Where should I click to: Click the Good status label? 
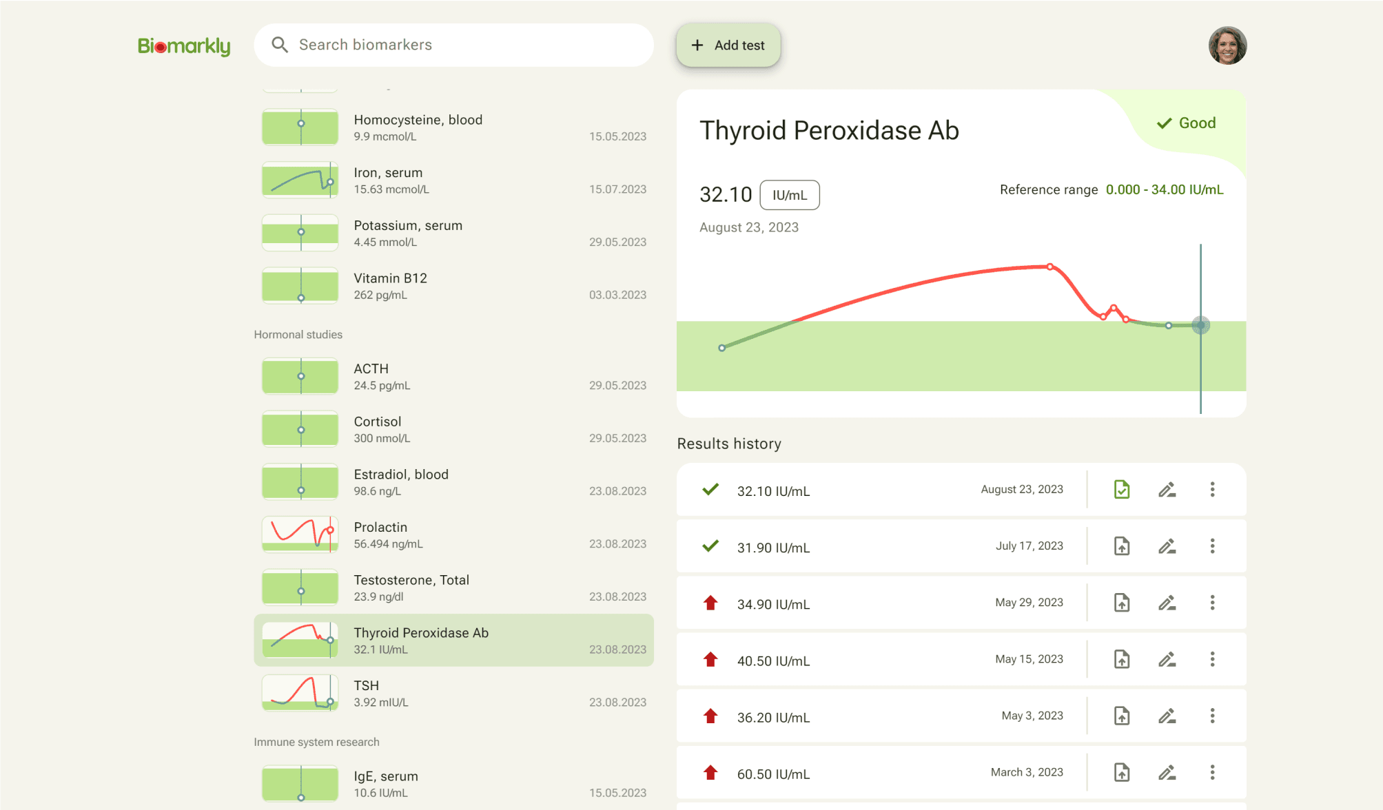[x=1186, y=123]
